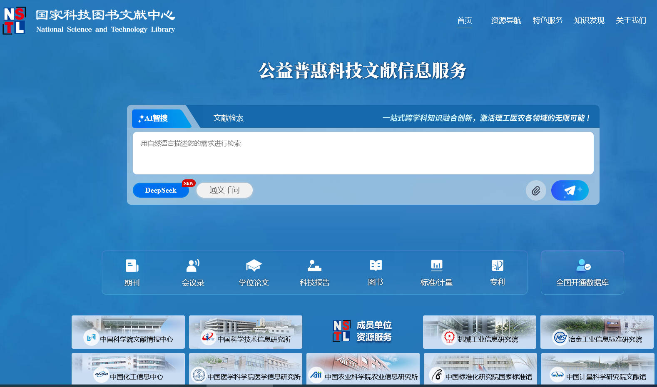Click the 专利 label
657x387 pixels.
point(498,282)
